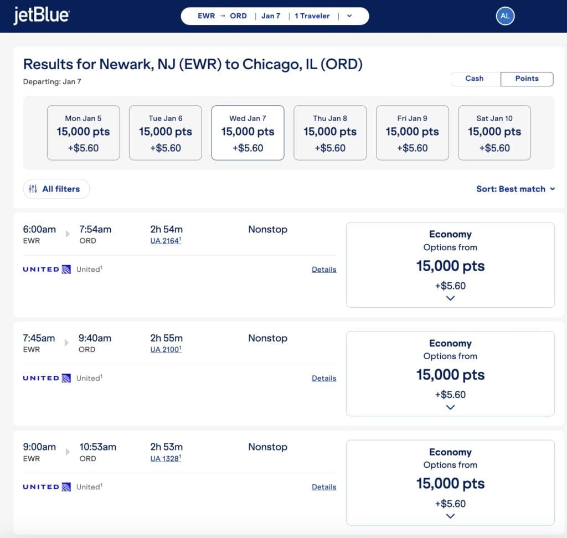Select the Fri Jan 9 date tab

(x=413, y=133)
